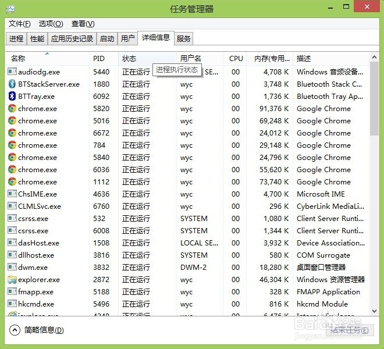Click Chrome icon for PID 6036
The height and width of the screenshot is (349, 384).
(x=12, y=169)
